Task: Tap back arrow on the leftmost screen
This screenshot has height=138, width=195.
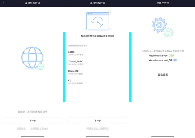Action: coord(4,3)
